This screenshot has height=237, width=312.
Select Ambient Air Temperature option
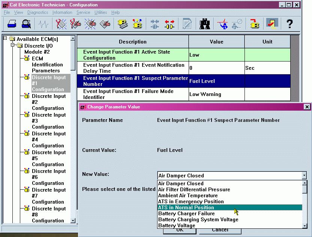tap(230, 195)
